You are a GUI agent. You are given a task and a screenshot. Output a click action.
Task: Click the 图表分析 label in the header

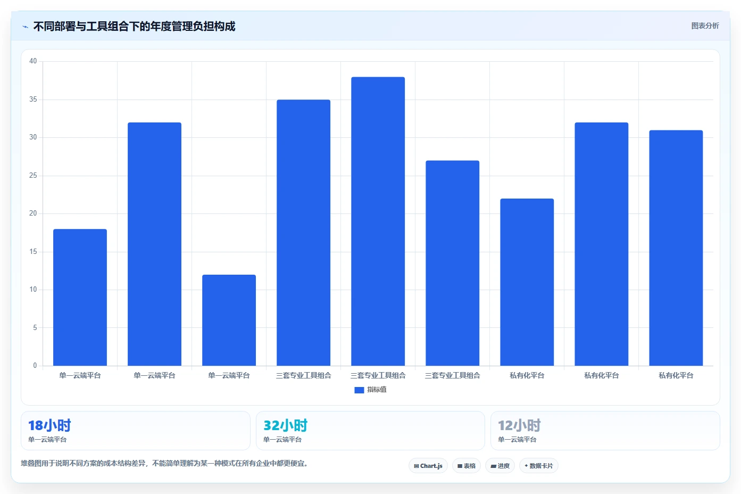point(705,26)
